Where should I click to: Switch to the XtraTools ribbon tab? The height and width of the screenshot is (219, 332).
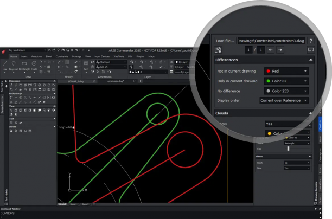pos(119,57)
